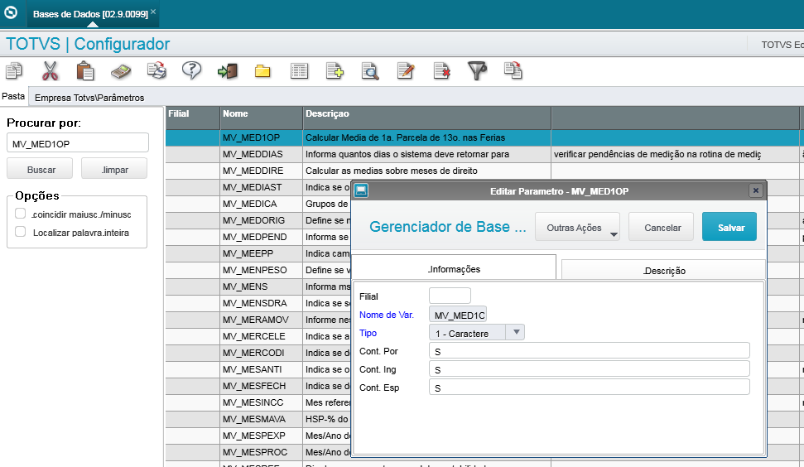
Task: Select the MV_MENSDRA row
Action: coord(258,303)
